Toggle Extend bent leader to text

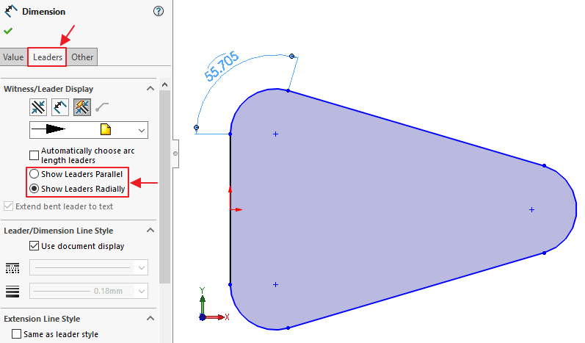click(x=8, y=206)
